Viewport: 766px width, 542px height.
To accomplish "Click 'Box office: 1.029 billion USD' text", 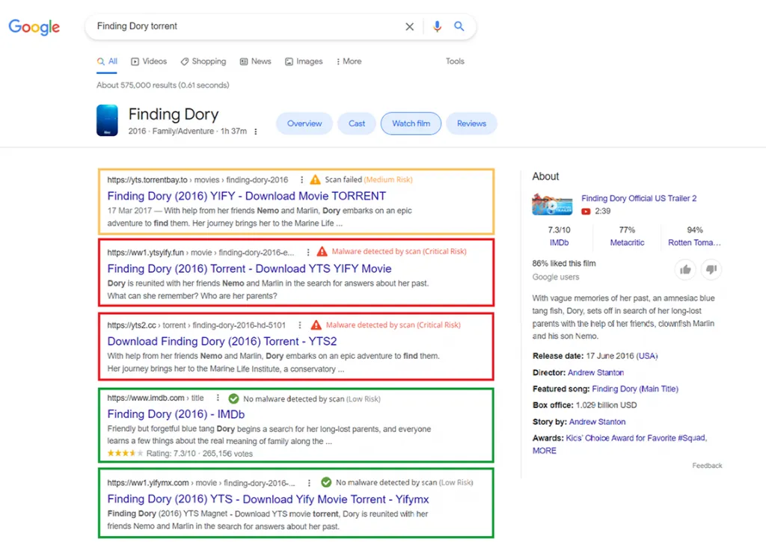I will click(585, 405).
